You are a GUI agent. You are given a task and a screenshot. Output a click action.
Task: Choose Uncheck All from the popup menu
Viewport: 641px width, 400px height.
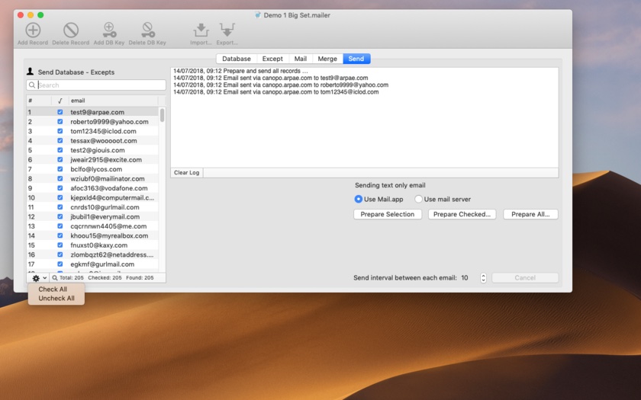pyautogui.click(x=56, y=299)
